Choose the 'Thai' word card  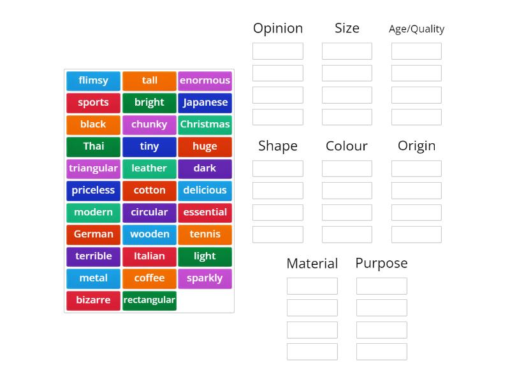93,146
